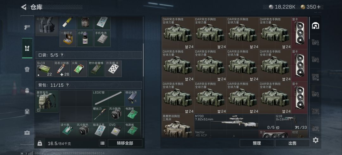The height and width of the screenshot is (155, 342).
Task: Add premium currency via plus beside 350
Action: pyautogui.click(x=319, y=7)
